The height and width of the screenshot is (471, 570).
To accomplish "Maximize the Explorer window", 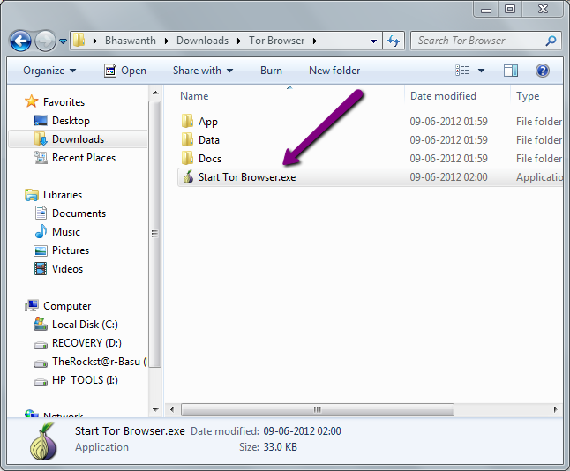I will [x=510, y=9].
